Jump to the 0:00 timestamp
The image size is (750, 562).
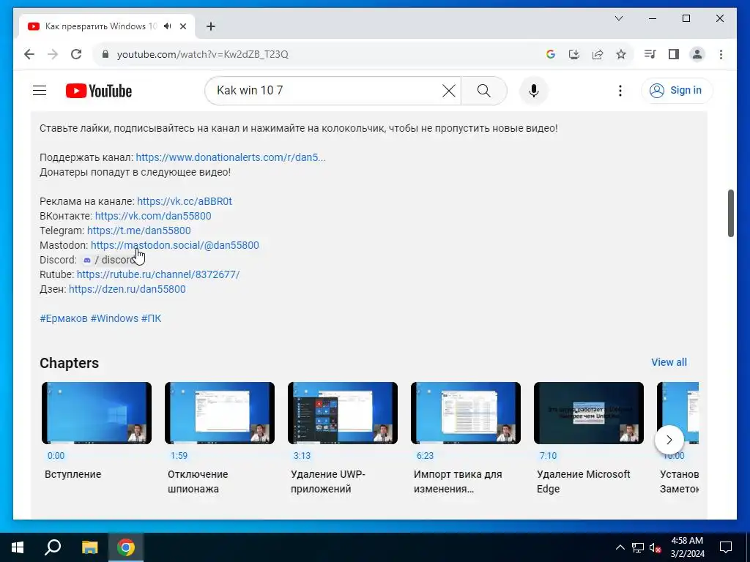(x=56, y=455)
